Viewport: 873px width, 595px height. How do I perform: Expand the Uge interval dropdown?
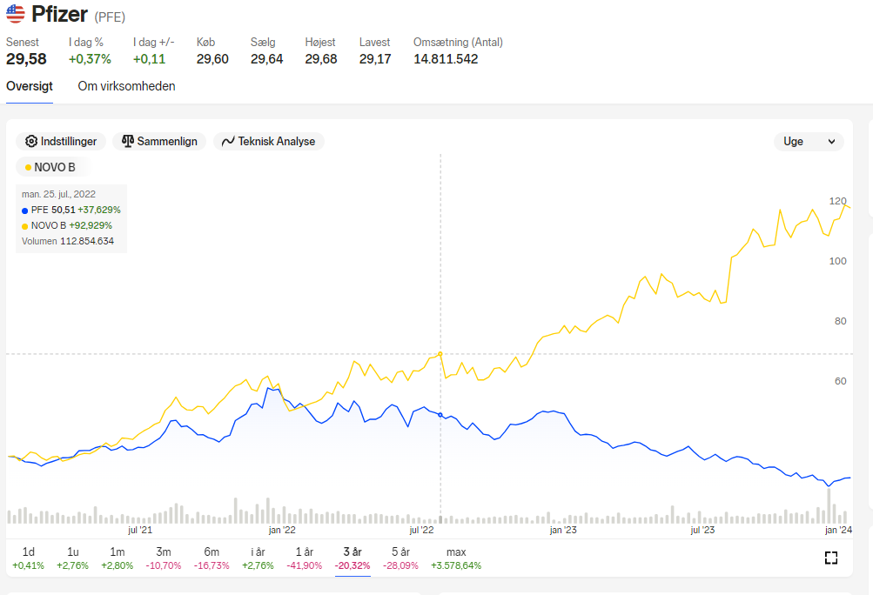[809, 142]
